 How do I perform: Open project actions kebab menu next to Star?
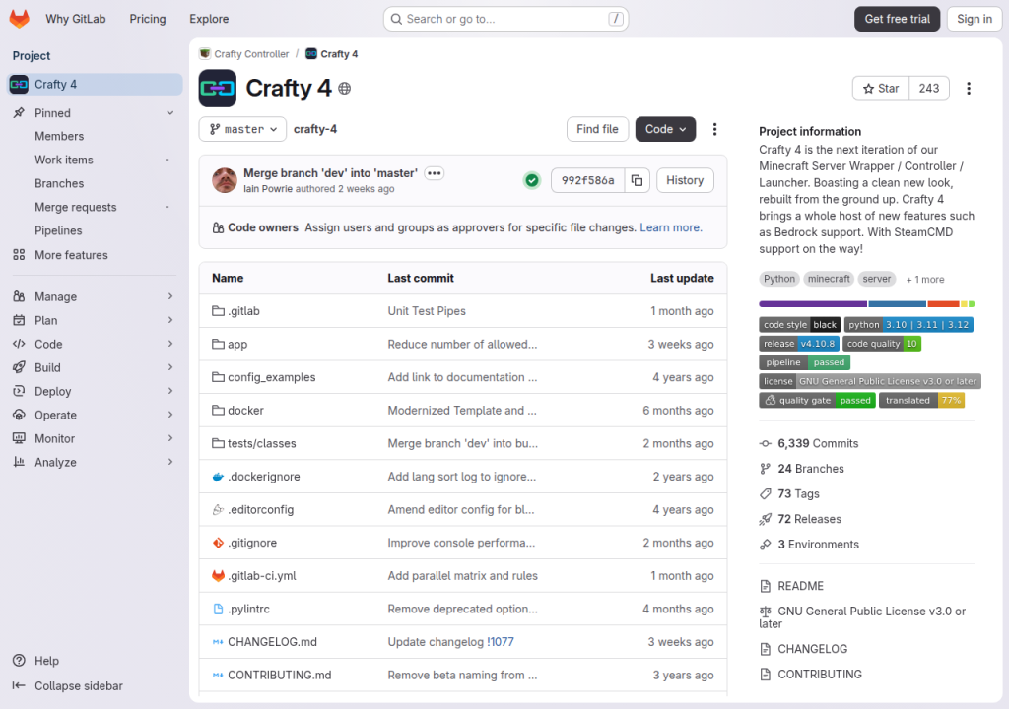tap(969, 89)
